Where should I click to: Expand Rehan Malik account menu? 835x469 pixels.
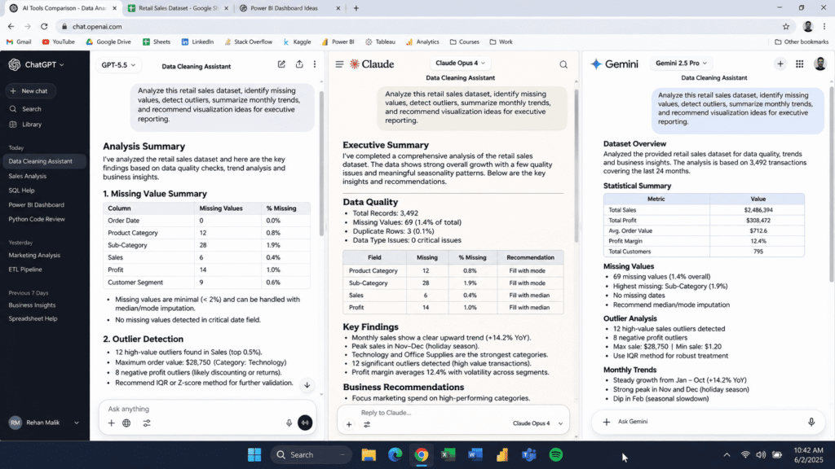(45, 423)
